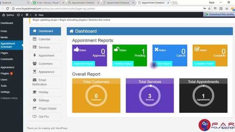235x132 pixels.
Task: Open Tools in WordPress admin menu
Action: [x=4, y=86]
